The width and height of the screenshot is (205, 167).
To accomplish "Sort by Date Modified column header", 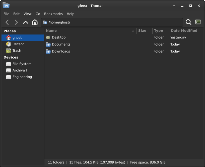I will pos(186,30).
